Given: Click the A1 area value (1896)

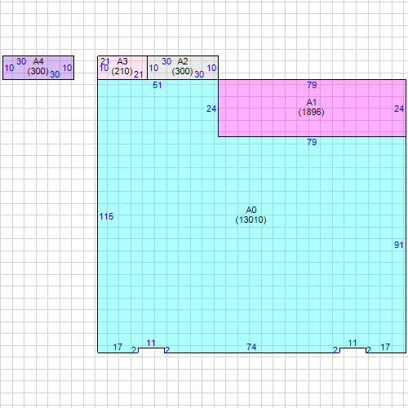Looking at the screenshot, I should click(312, 112).
